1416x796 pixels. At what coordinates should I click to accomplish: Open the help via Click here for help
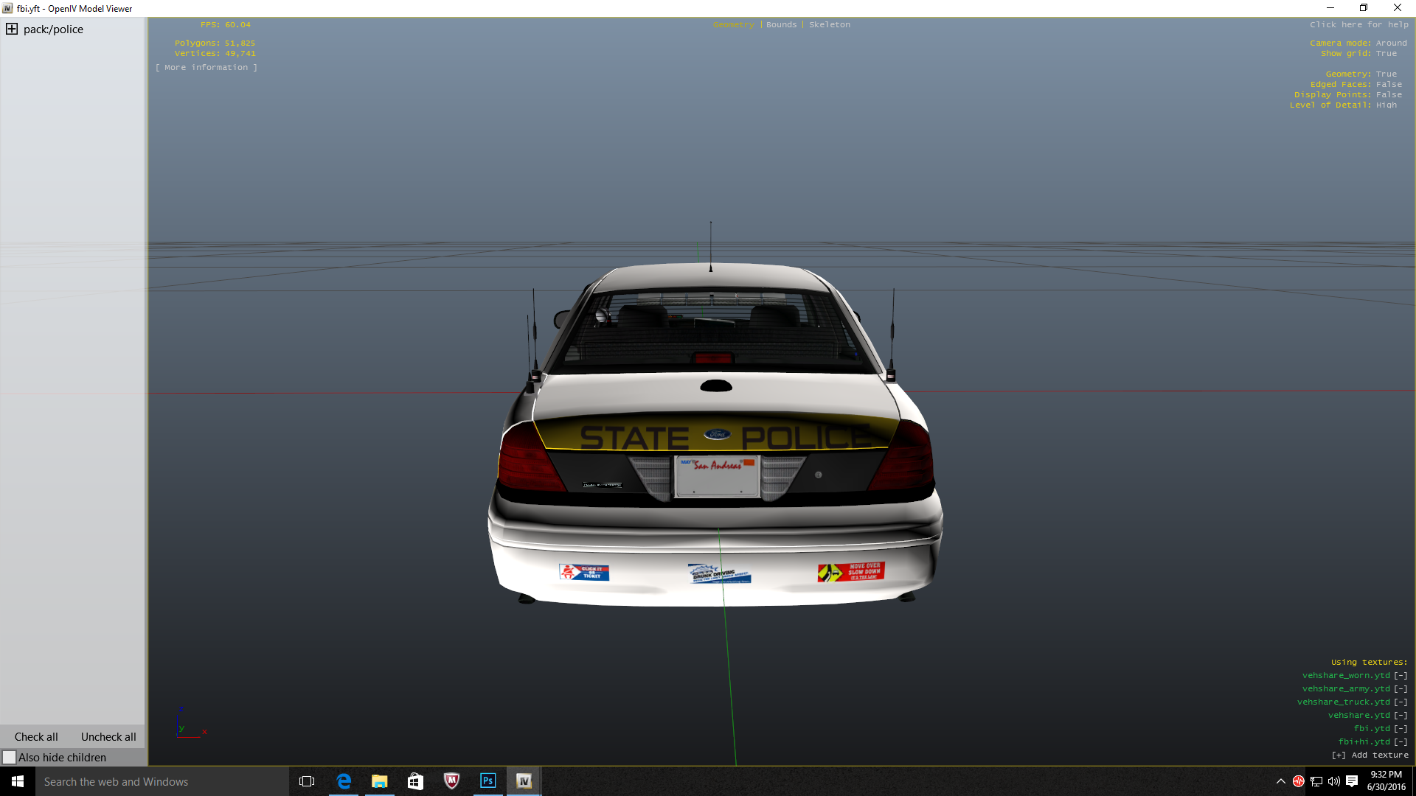click(x=1358, y=25)
